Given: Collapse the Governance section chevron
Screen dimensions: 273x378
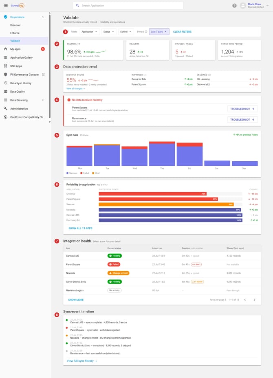Looking at the screenshot, I should coord(43,17).
